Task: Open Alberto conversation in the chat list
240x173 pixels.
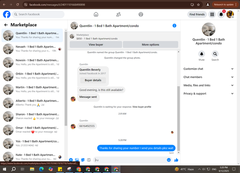Action: coord(32,103)
